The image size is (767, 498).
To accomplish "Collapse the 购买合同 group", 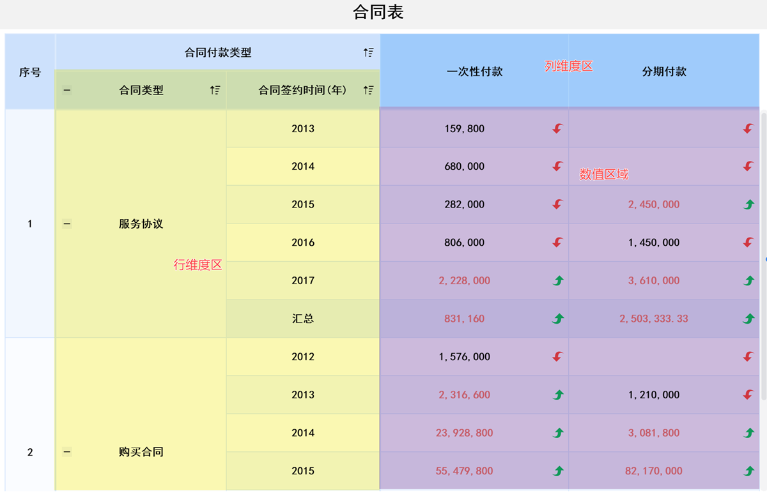I will 67,452.
